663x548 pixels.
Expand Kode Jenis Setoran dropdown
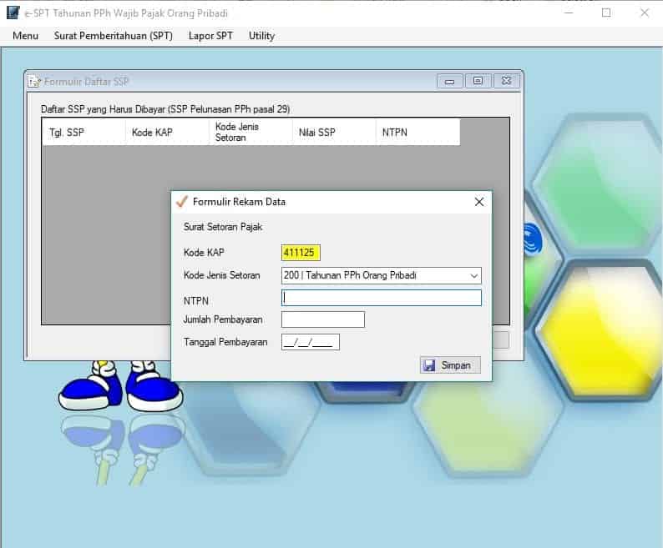[x=473, y=276]
